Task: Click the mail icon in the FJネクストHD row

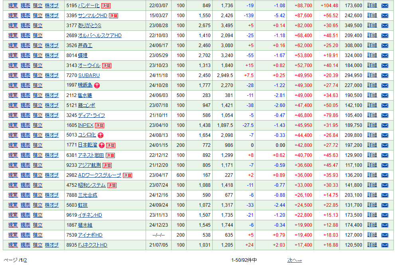Action: point(385,245)
